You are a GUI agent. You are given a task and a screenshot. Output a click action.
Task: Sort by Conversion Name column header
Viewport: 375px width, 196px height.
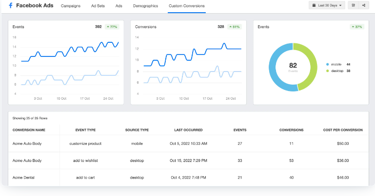(29, 130)
